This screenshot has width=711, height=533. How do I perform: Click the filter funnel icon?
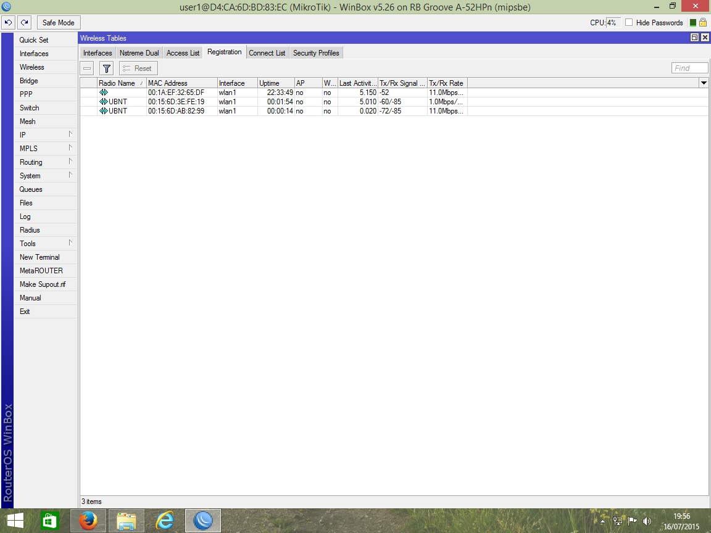(107, 68)
